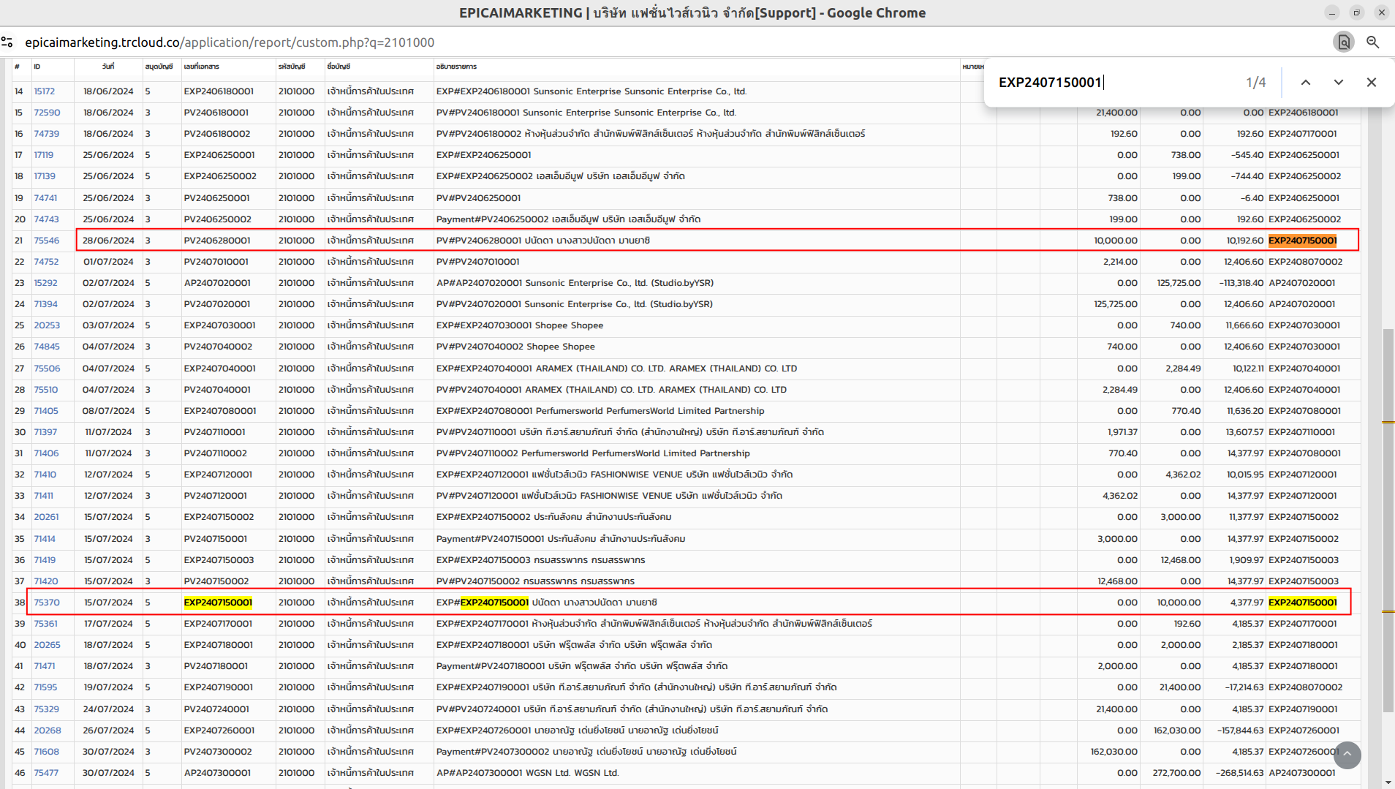Open record ID 15172
Image resolution: width=1395 pixels, height=789 pixels.
point(44,91)
